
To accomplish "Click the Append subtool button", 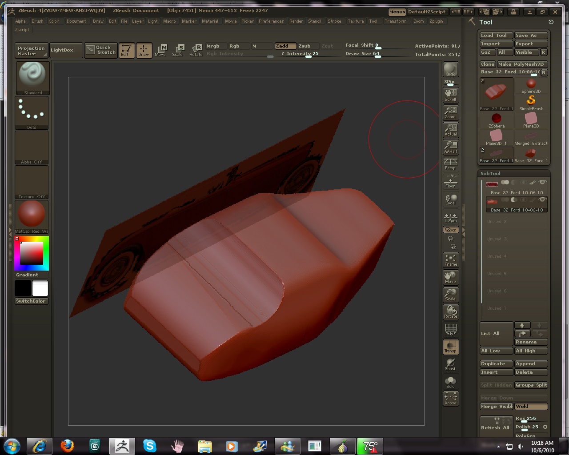I will coord(531,363).
